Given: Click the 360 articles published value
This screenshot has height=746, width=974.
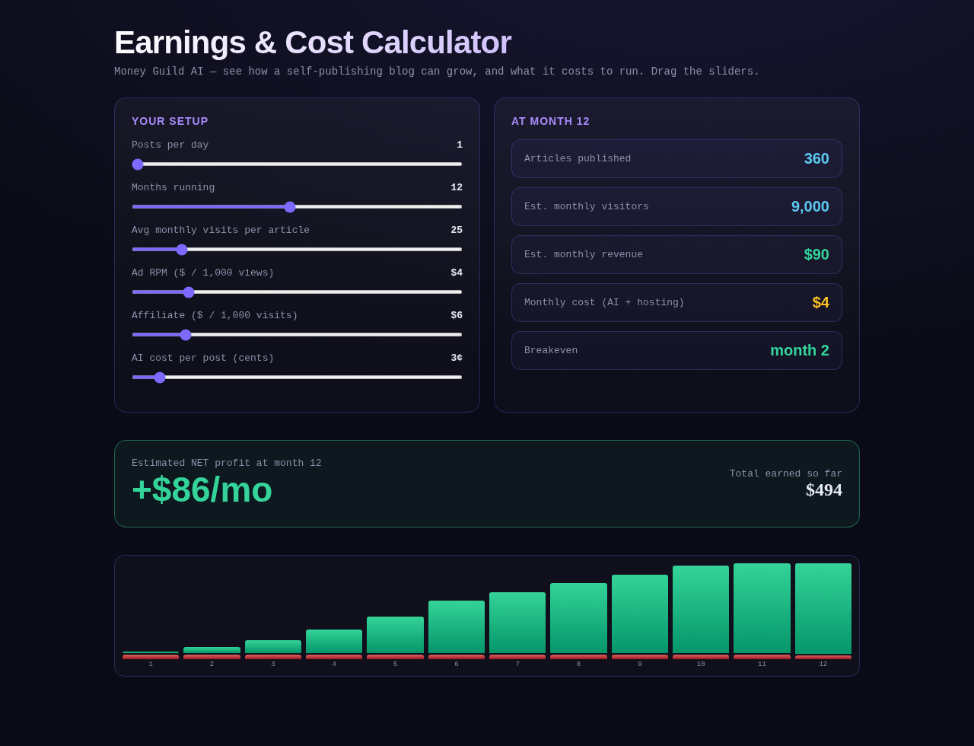Looking at the screenshot, I should [816, 158].
